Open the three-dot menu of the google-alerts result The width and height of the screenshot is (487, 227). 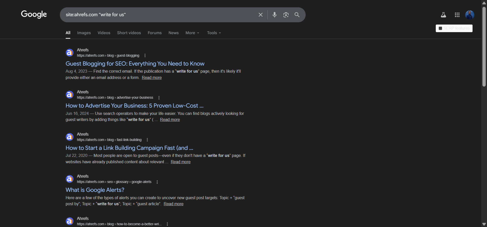point(157,182)
